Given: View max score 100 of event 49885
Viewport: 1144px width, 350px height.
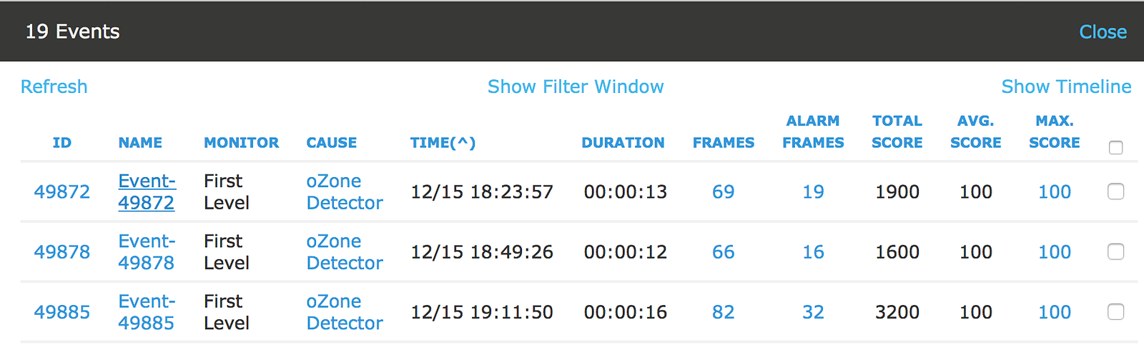Looking at the screenshot, I should [1055, 311].
